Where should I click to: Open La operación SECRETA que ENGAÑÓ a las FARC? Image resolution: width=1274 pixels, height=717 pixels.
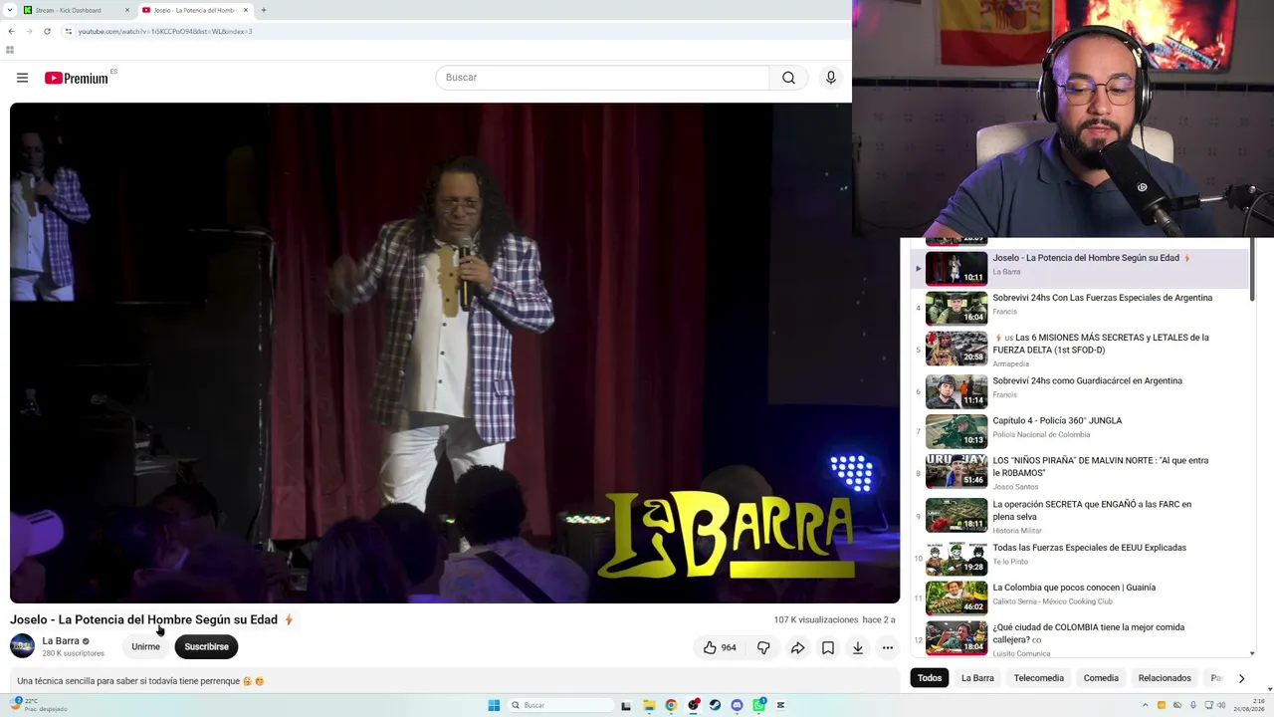coord(1092,510)
